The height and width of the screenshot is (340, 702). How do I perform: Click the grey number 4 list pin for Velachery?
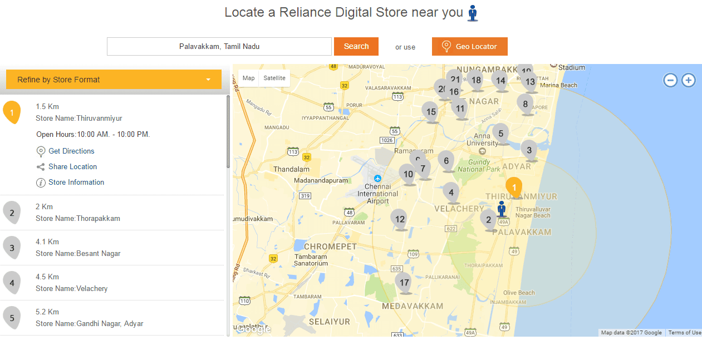[x=12, y=282]
